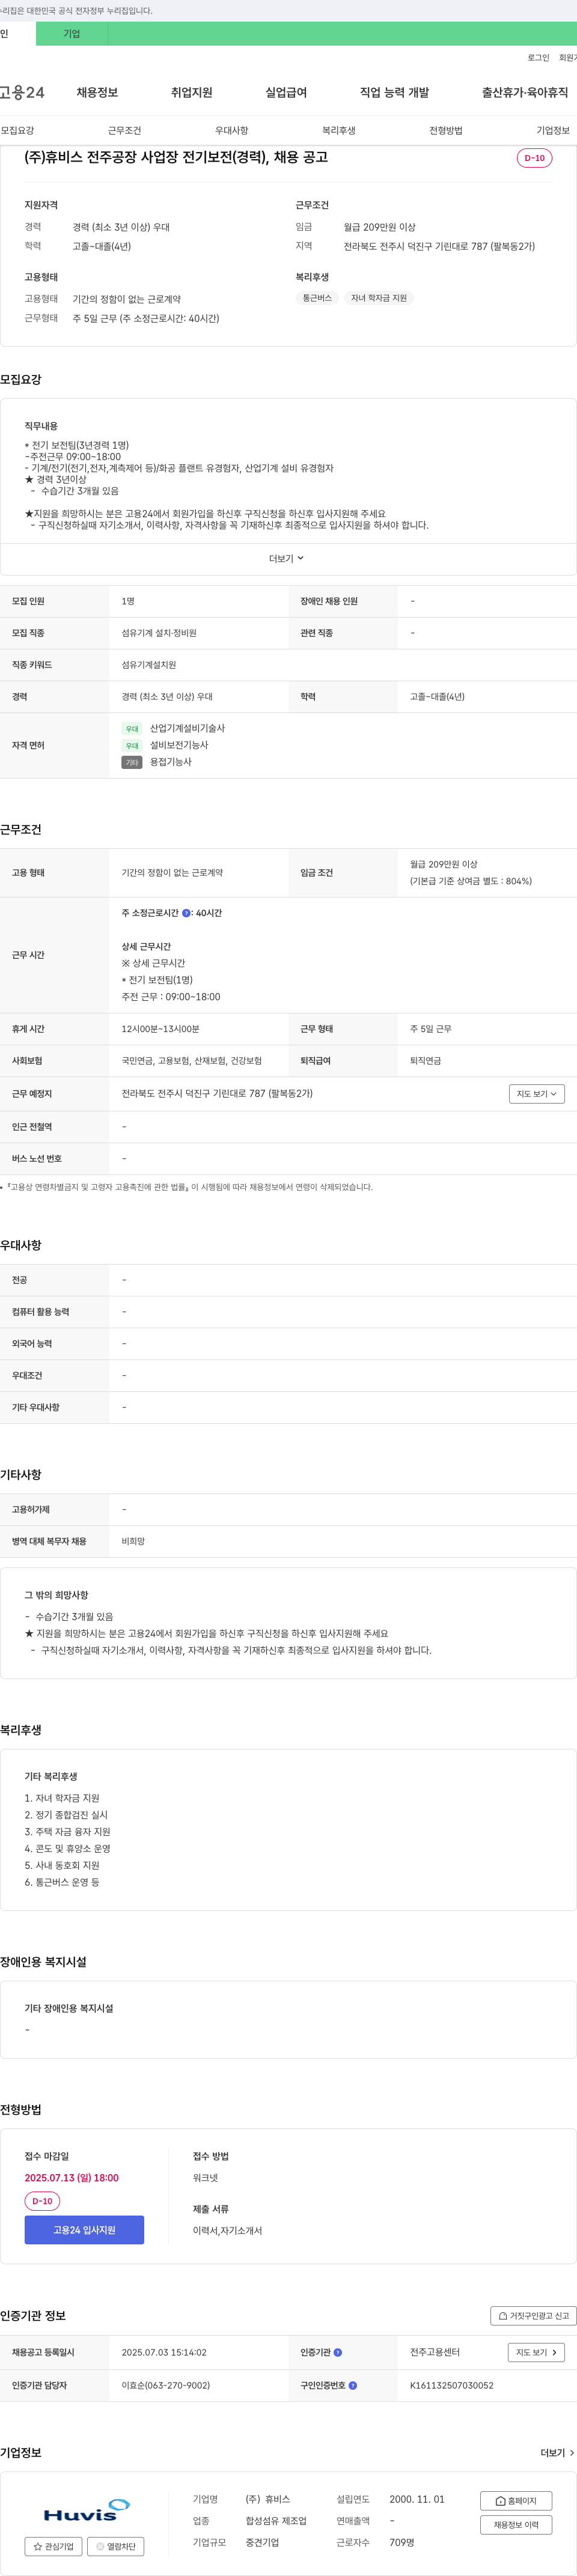Click the D-10 badge beside job title
Image resolution: width=577 pixels, height=2576 pixels.
[x=534, y=158]
